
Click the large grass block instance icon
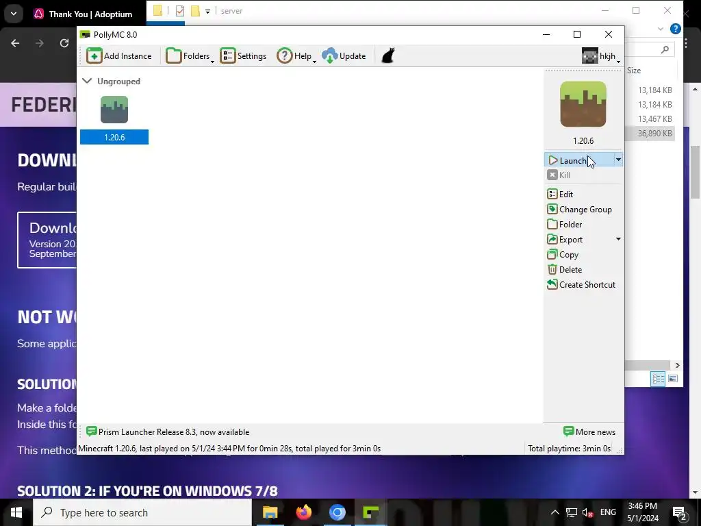tap(583, 104)
